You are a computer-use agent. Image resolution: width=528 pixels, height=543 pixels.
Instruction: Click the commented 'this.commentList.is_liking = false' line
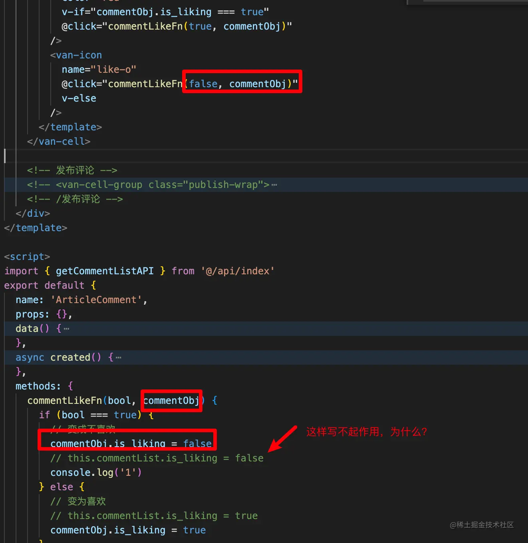[x=157, y=458]
